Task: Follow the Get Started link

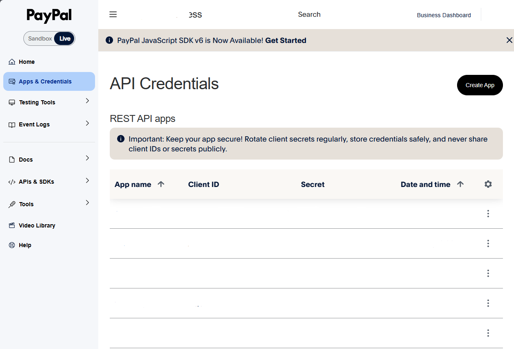Action: (285, 41)
